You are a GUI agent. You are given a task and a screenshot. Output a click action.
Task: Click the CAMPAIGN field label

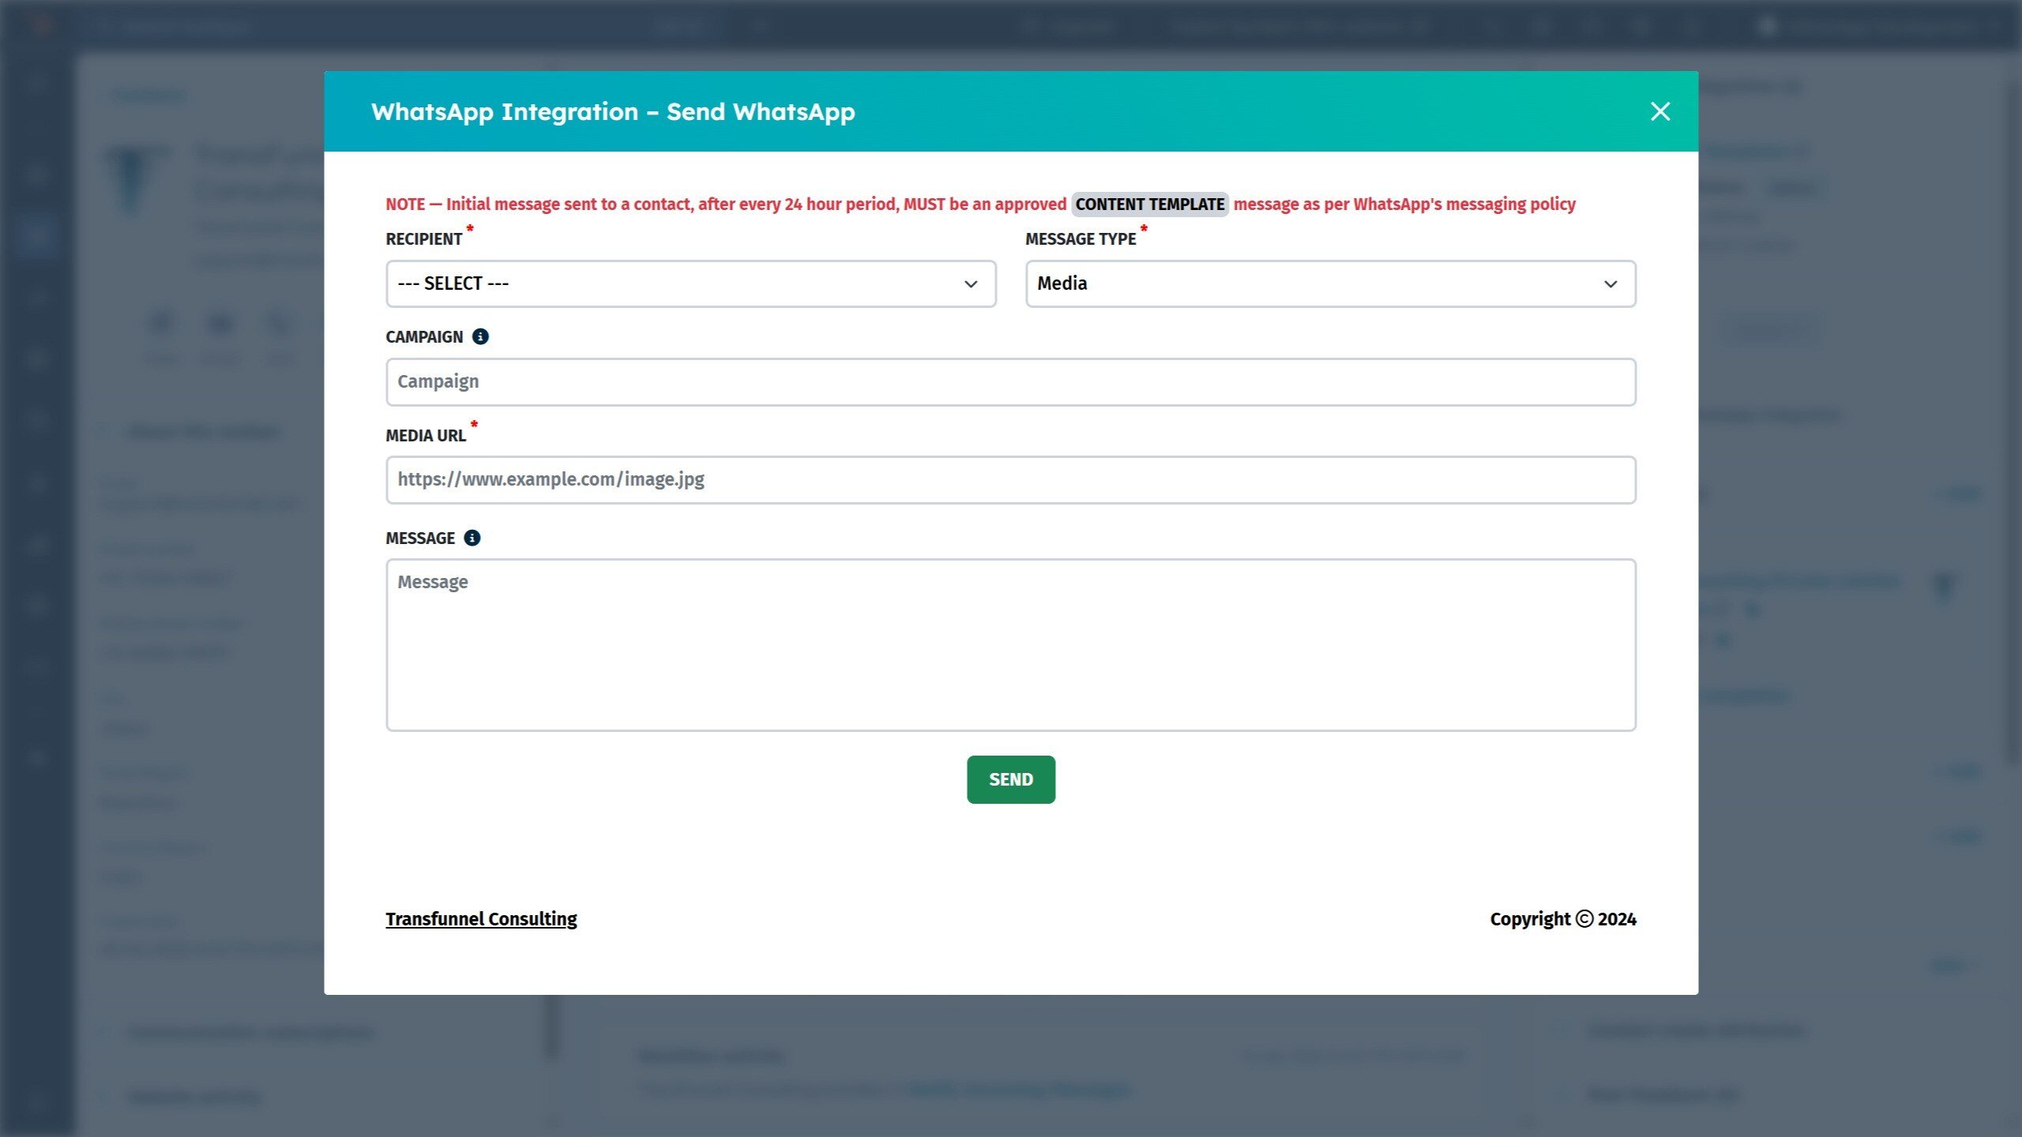[424, 337]
